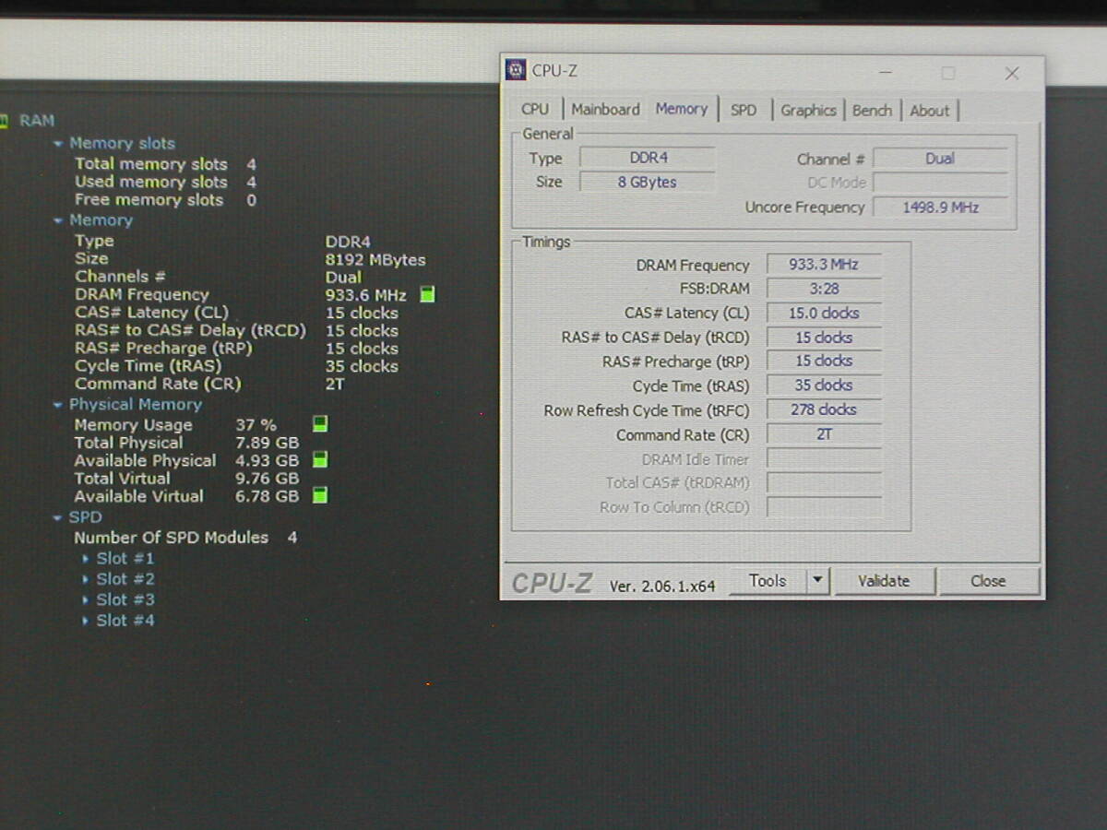The width and height of the screenshot is (1107, 830).
Task: Click the empty DRAM Idle Timer field
Action: click(x=824, y=458)
